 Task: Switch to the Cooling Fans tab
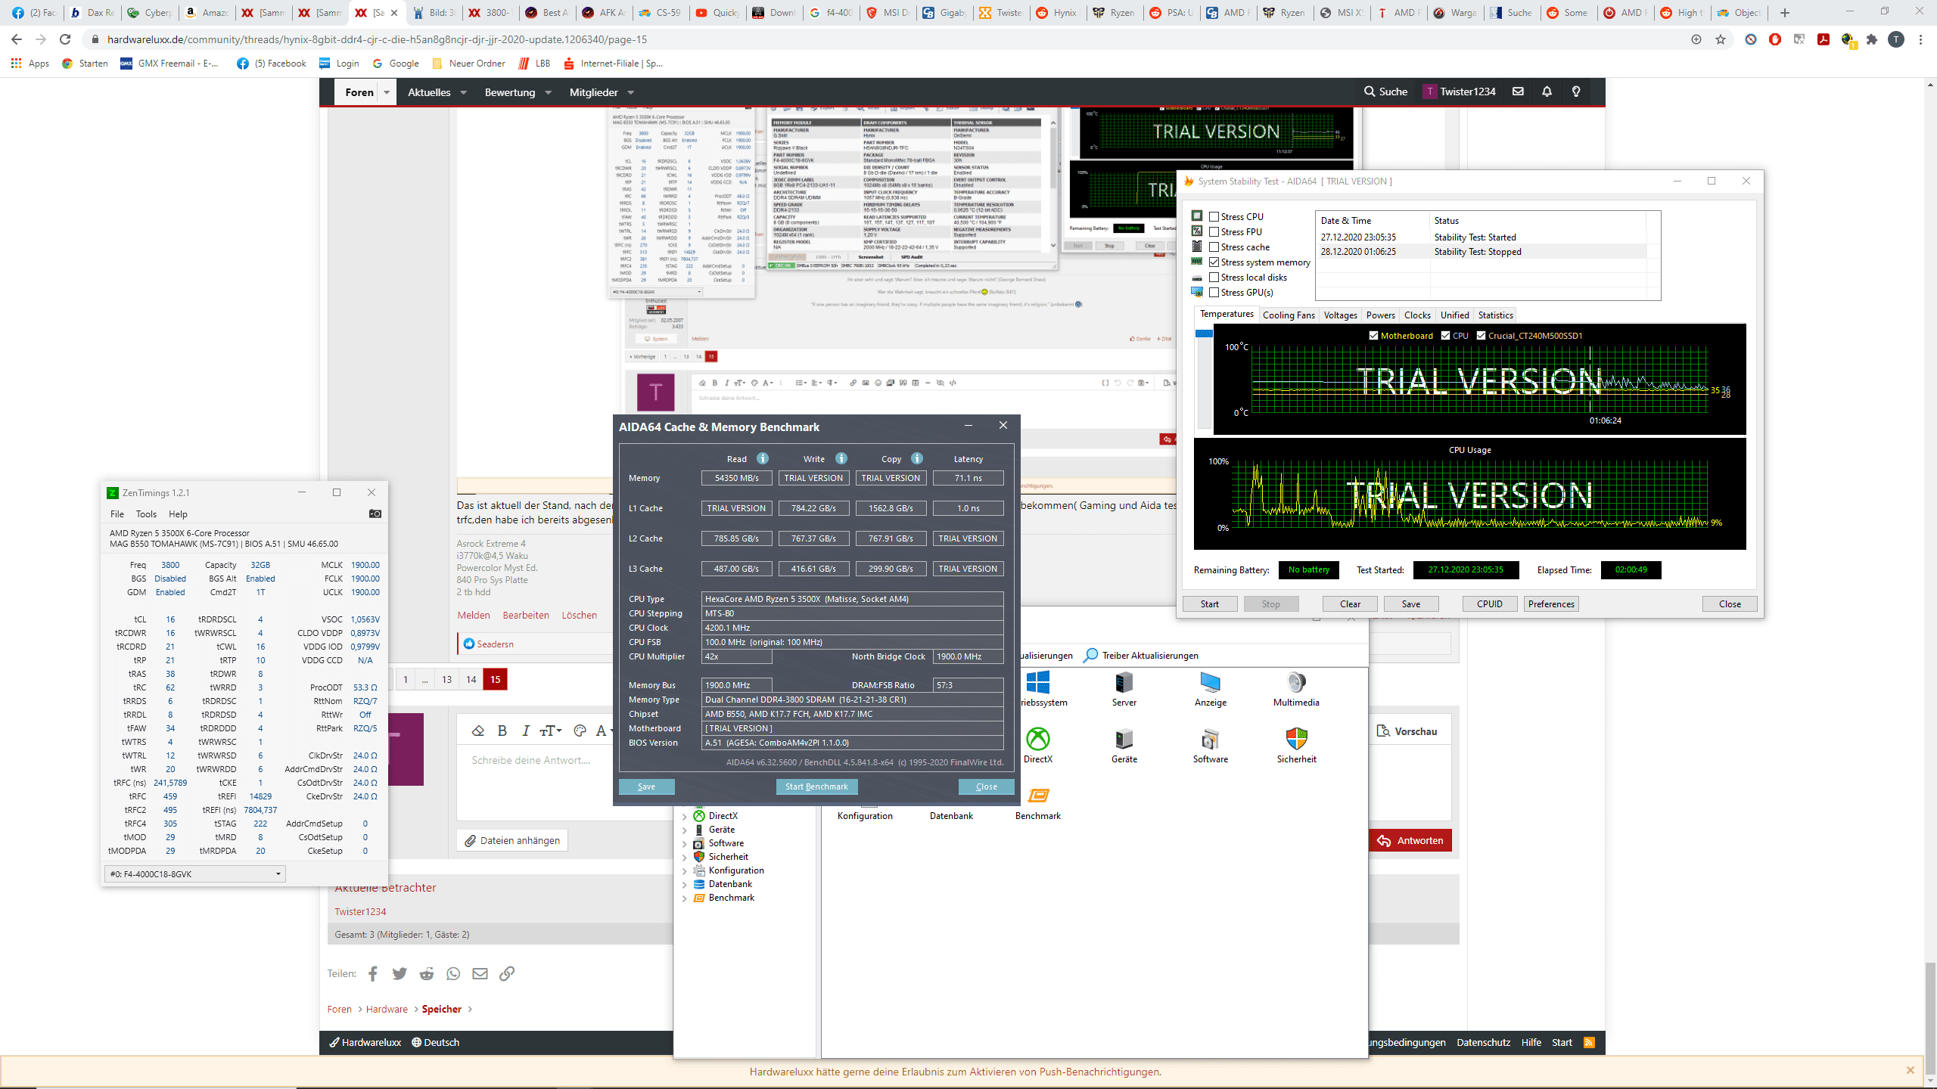point(1289,315)
